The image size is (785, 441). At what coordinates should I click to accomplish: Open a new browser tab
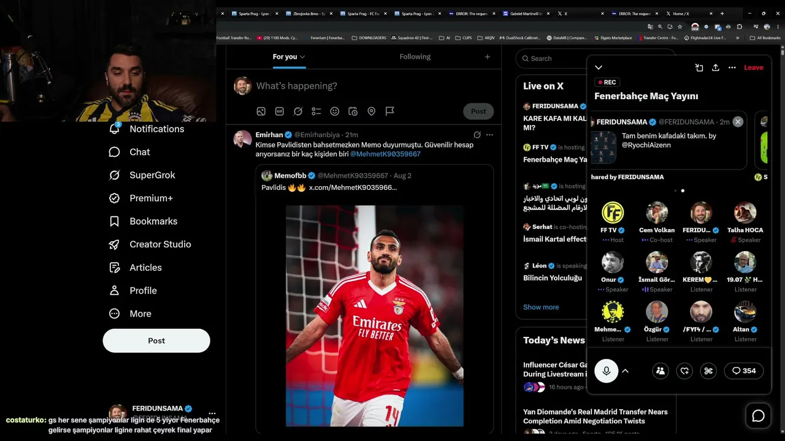(722, 13)
